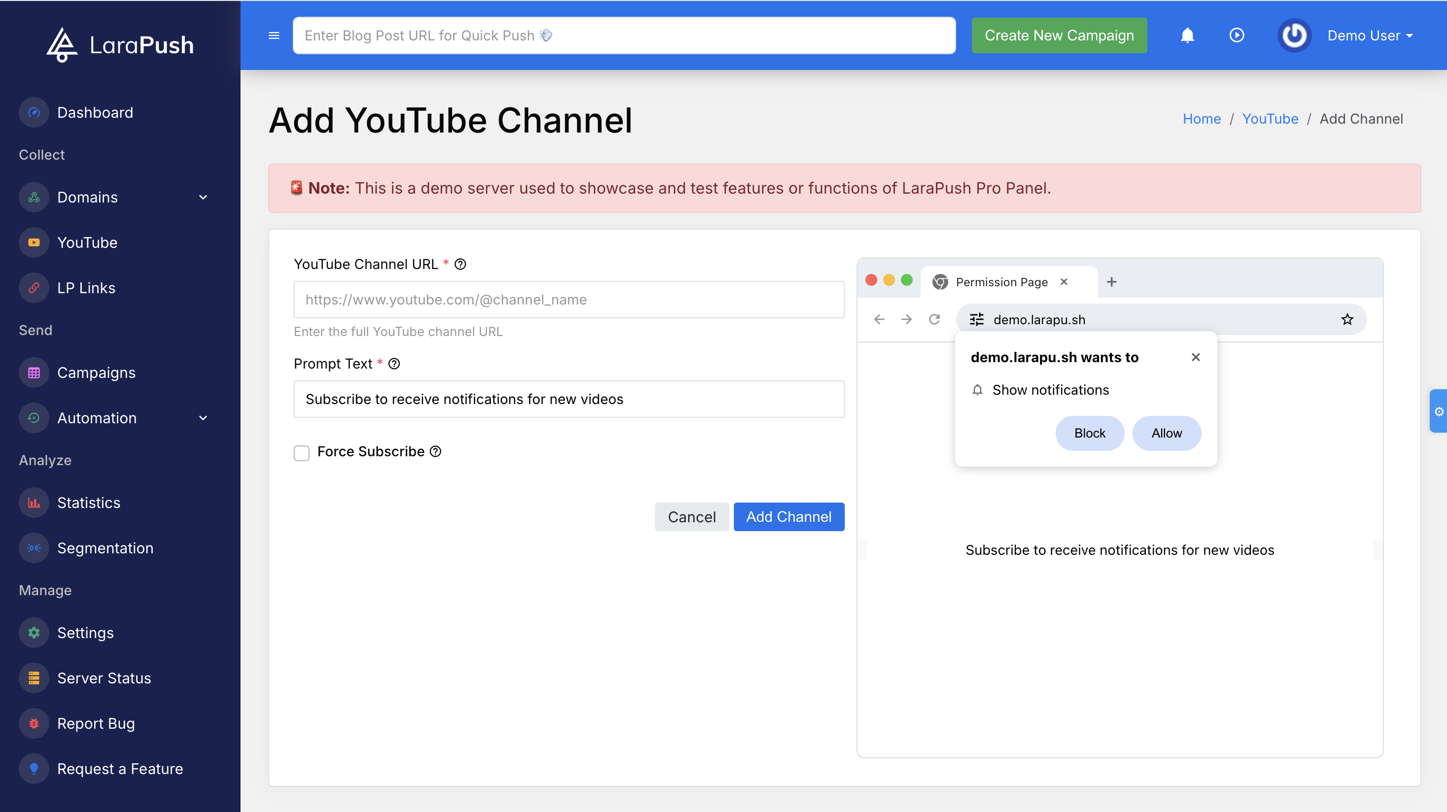Image resolution: width=1447 pixels, height=812 pixels.
Task: Click the Show notifications text
Action: click(1050, 390)
